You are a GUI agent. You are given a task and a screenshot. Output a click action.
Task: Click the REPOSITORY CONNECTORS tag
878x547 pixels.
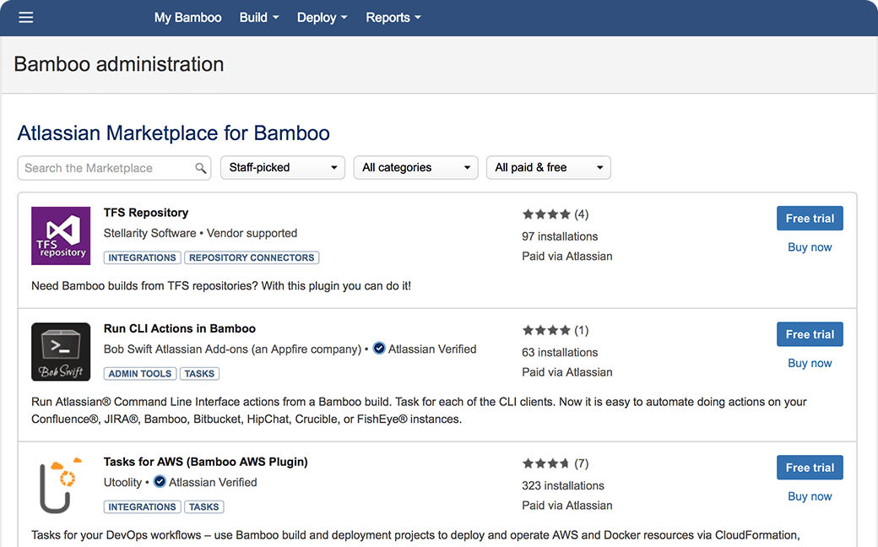coord(252,257)
